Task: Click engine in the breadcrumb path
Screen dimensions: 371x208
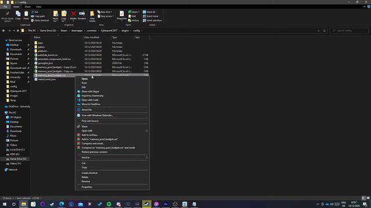Action: (x=125, y=31)
